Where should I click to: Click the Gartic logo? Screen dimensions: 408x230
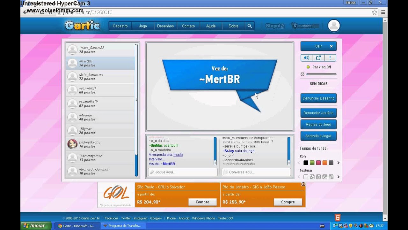[83, 26]
